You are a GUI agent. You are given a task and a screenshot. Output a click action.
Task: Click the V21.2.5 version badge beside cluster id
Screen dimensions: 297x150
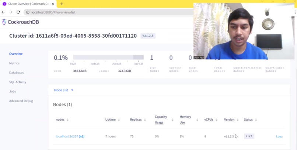click(x=148, y=36)
